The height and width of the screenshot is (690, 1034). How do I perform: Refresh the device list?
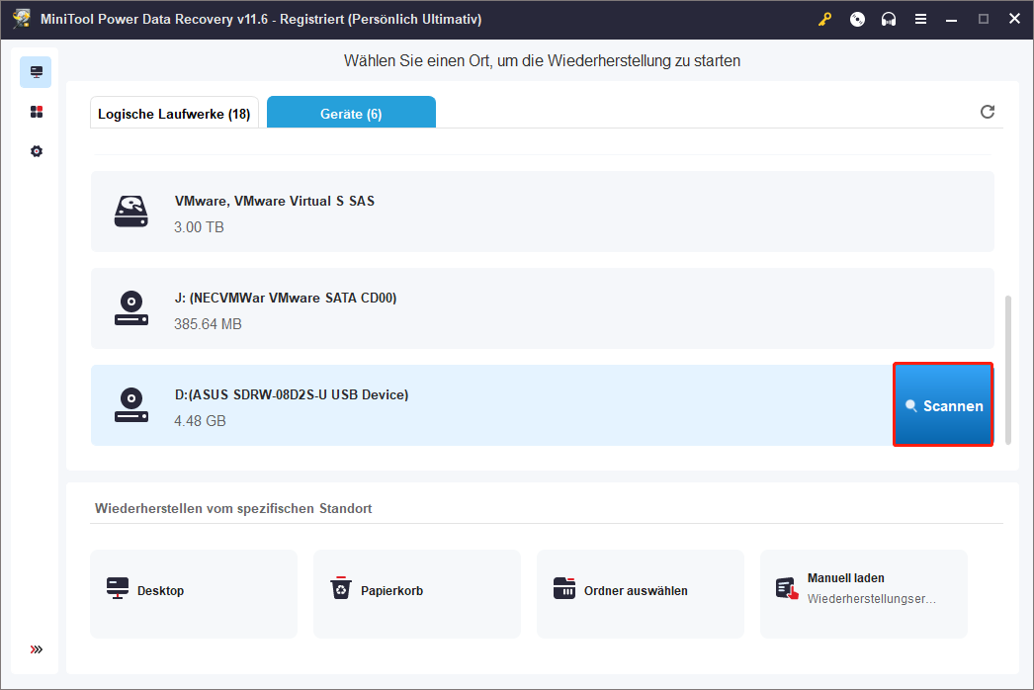coord(987,112)
